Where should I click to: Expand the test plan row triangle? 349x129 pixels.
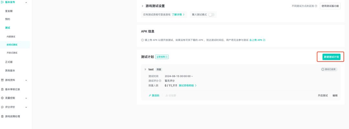pyautogui.click(x=145, y=69)
